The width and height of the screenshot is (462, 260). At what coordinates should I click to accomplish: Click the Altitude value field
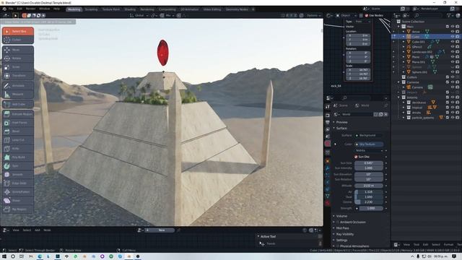pos(369,186)
